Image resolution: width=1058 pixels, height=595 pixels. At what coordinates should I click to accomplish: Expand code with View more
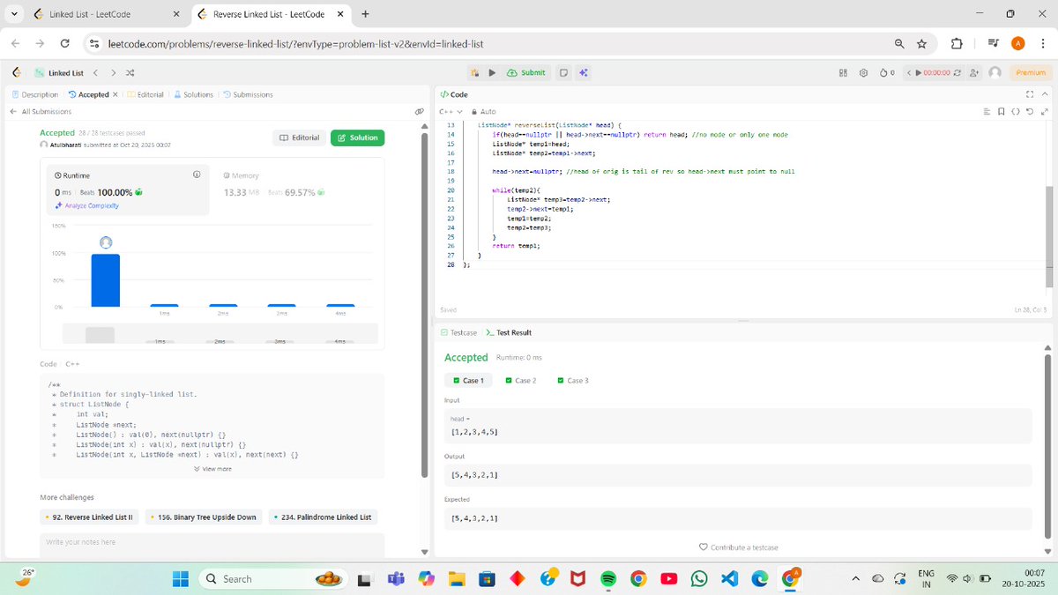click(212, 469)
